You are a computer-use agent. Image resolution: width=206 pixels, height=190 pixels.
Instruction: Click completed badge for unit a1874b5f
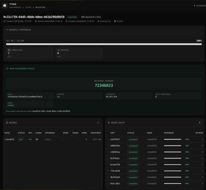click(x=133, y=139)
